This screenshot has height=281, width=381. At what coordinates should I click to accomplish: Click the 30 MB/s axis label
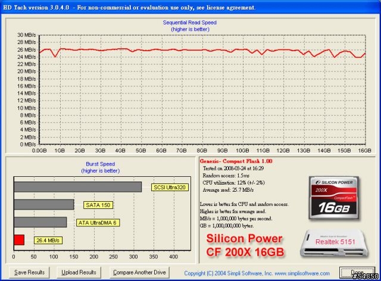click(26, 35)
